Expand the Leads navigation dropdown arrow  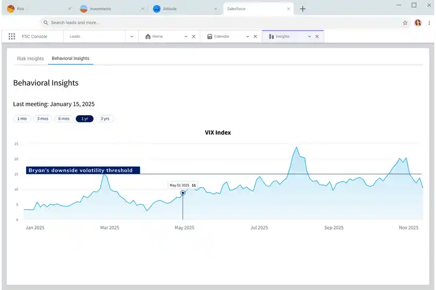coord(132,36)
